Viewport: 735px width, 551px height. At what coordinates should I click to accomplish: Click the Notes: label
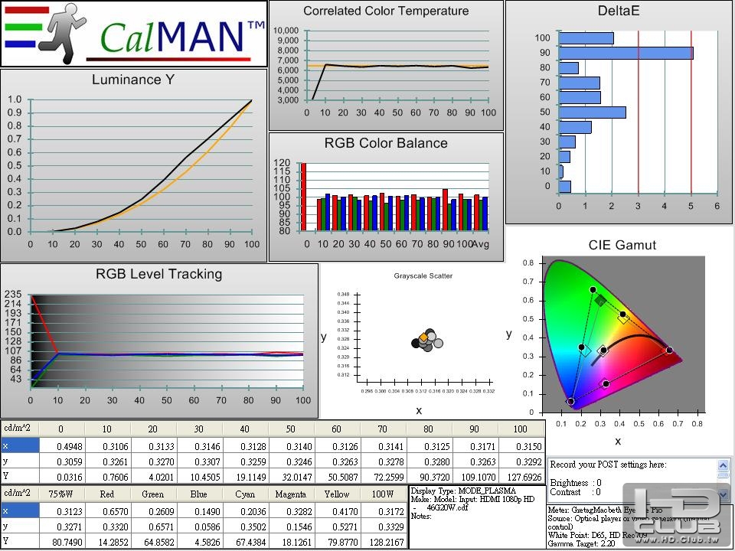(x=421, y=516)
